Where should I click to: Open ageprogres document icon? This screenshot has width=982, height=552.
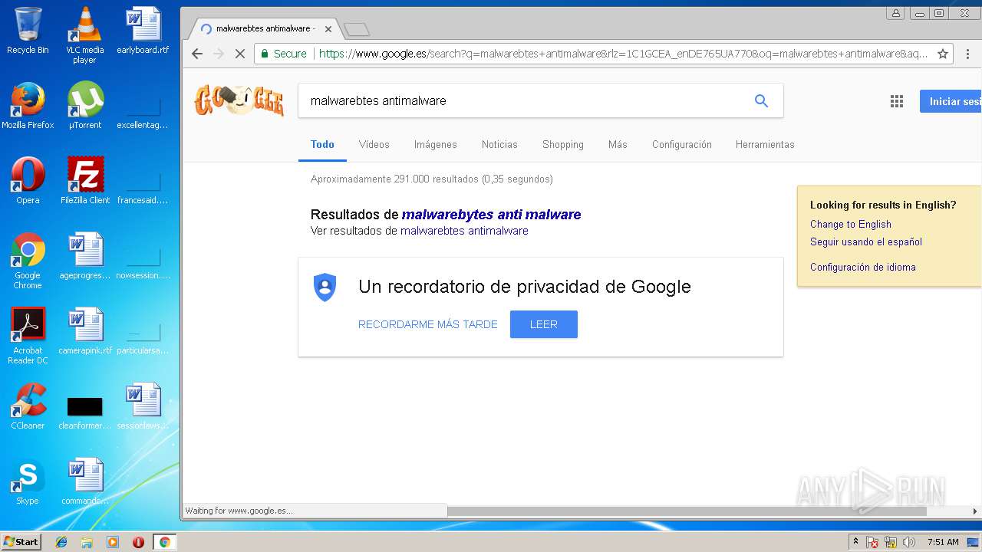(84, 256)
